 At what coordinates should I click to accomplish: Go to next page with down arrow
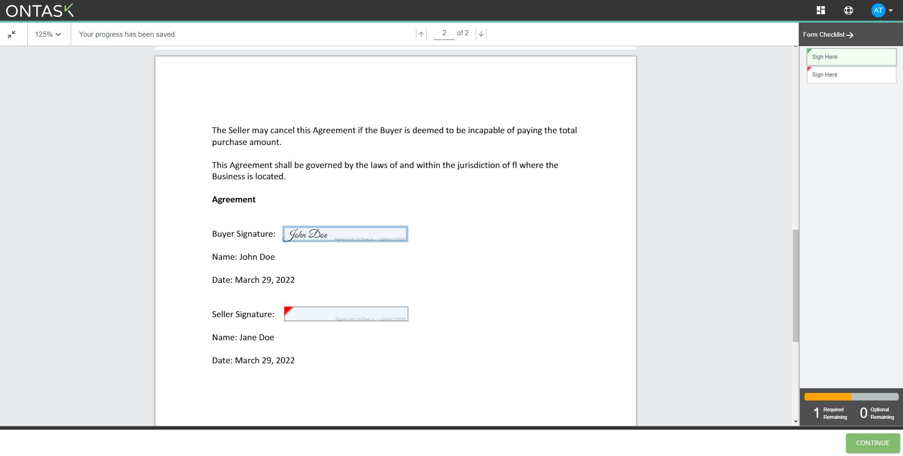[480, 33]
